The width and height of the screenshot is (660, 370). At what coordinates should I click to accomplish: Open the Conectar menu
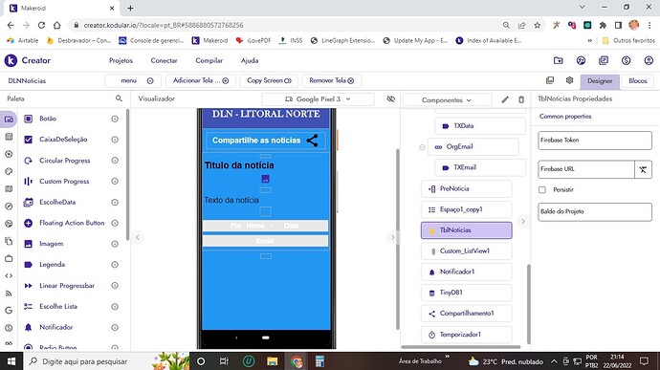(x=164, y=60)
